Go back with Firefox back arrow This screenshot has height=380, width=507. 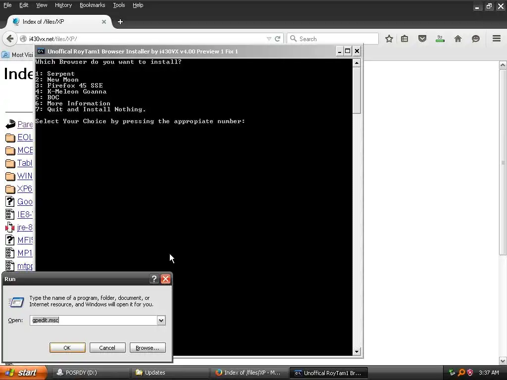pos(10,39)
